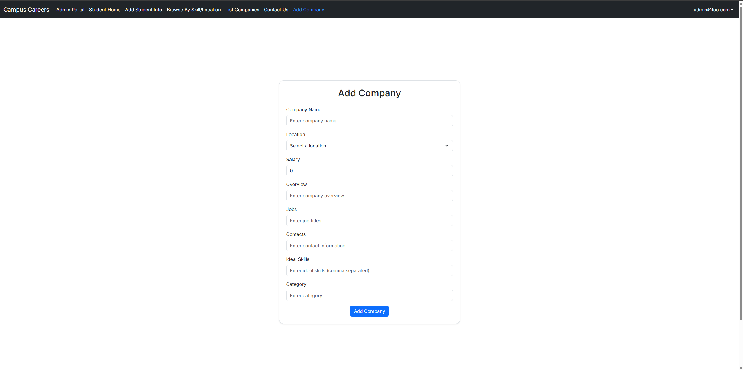Click the Campus Careers brand logo

pos(26,10)
